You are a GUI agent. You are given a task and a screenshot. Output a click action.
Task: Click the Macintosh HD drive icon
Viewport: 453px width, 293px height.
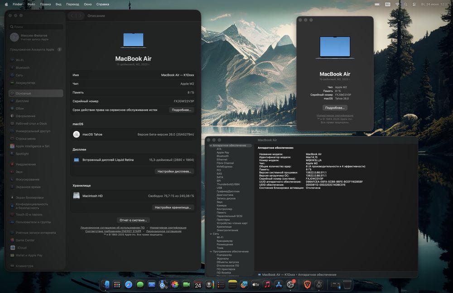[76, 196]
